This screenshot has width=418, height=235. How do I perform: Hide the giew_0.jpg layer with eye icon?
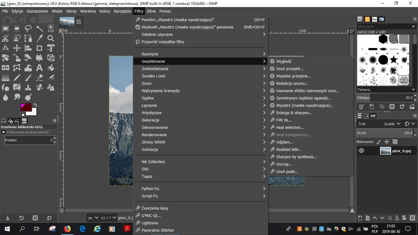click(361, 151)
